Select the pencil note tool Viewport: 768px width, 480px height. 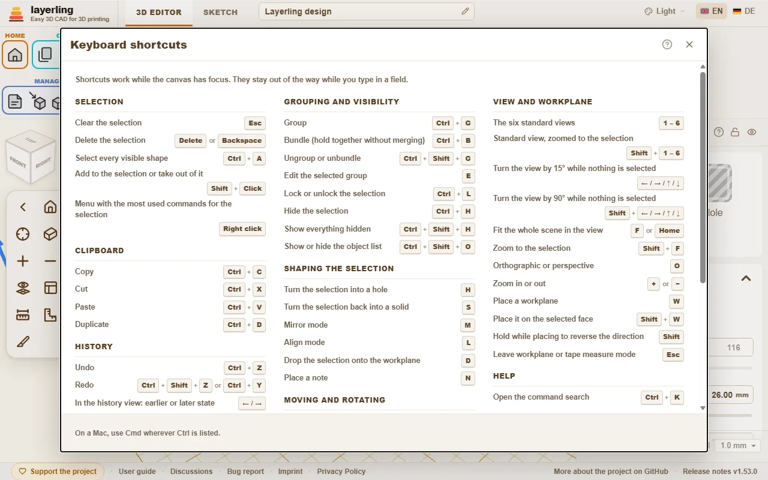pyautogui.click(x=23, y=342)
